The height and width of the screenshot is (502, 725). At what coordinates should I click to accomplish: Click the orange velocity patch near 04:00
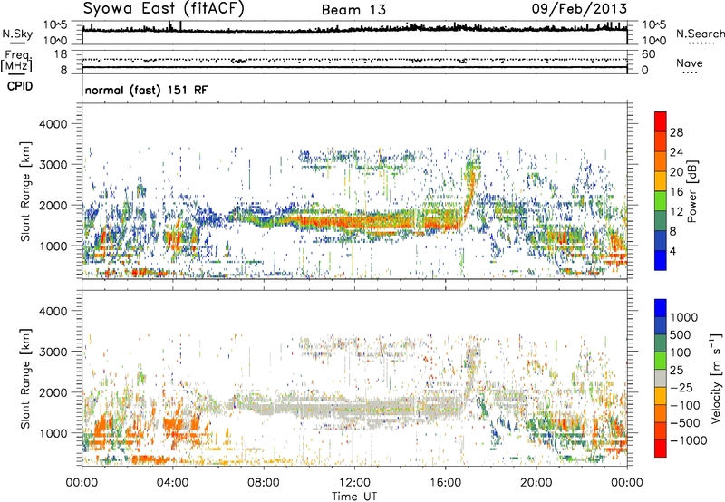177,428
